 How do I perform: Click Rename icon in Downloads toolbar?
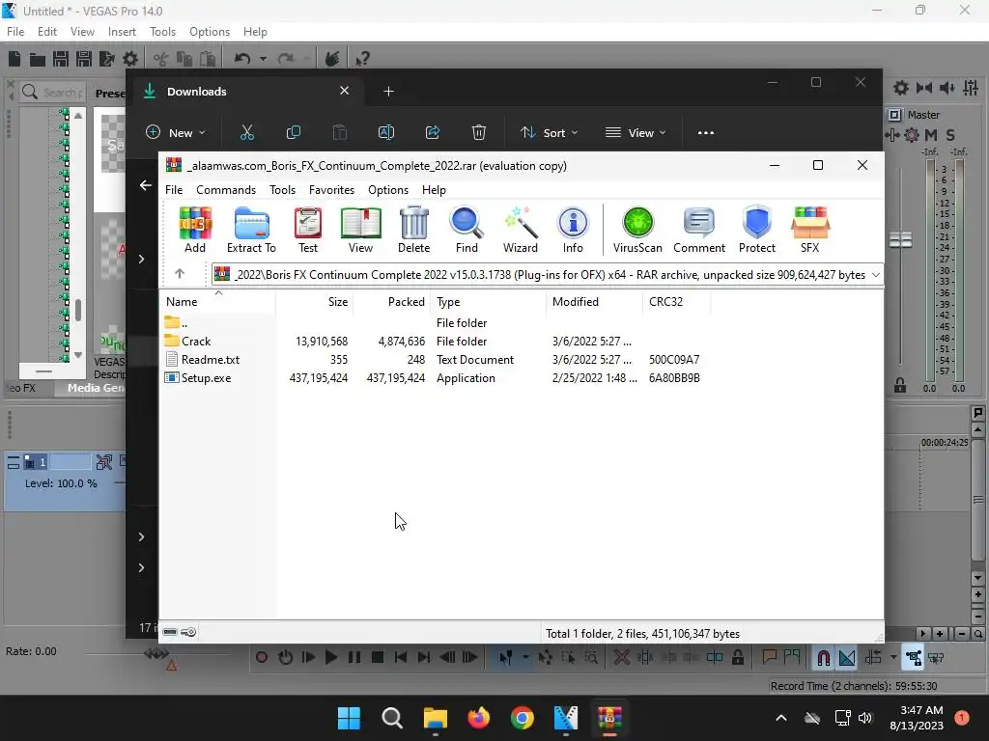pyautogui.click(x=386, y=132)
